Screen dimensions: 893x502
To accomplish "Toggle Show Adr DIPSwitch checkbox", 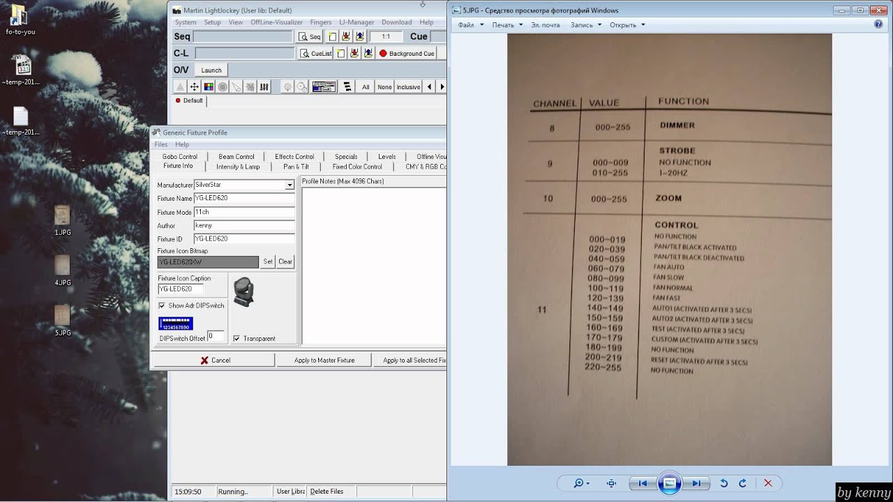I will [162, 305].
